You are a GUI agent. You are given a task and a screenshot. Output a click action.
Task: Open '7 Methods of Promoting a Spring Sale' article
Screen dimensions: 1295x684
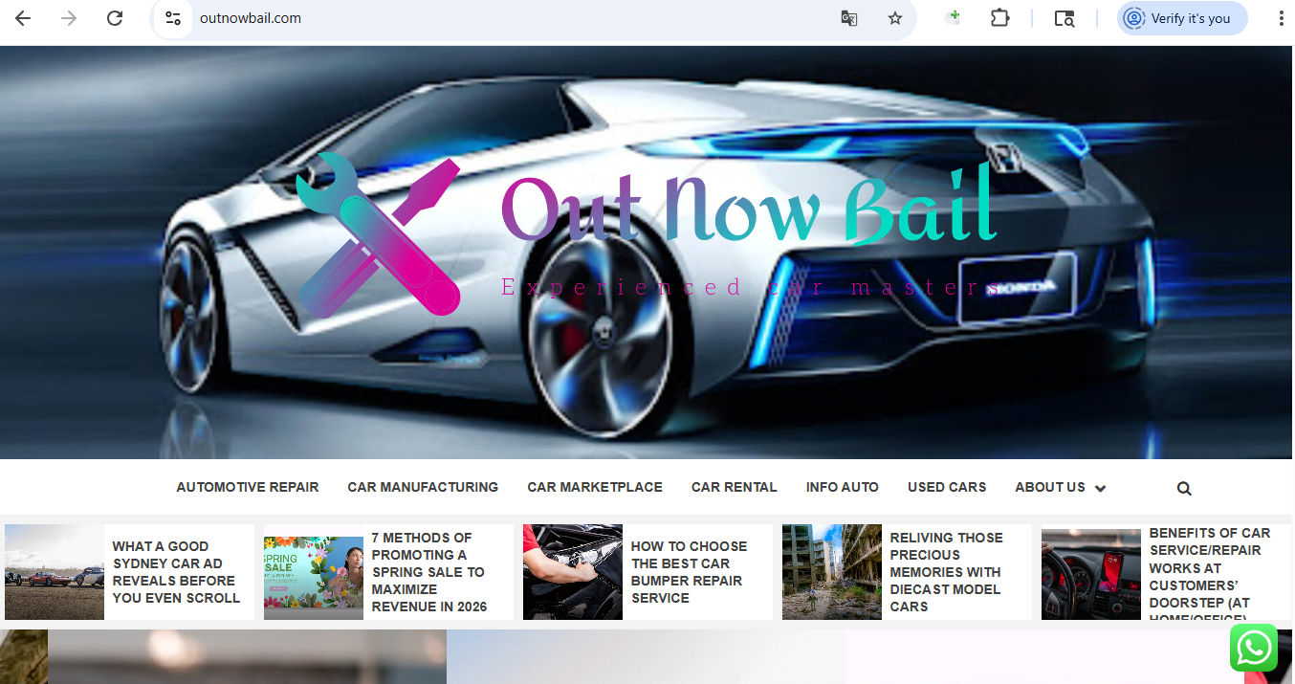(429, 572)
